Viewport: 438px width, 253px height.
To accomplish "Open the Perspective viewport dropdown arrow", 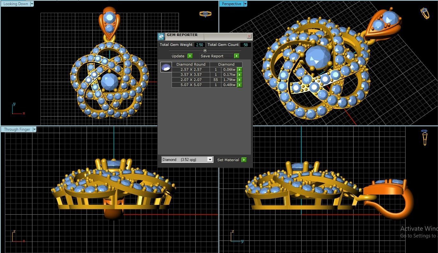I will 245,4.
